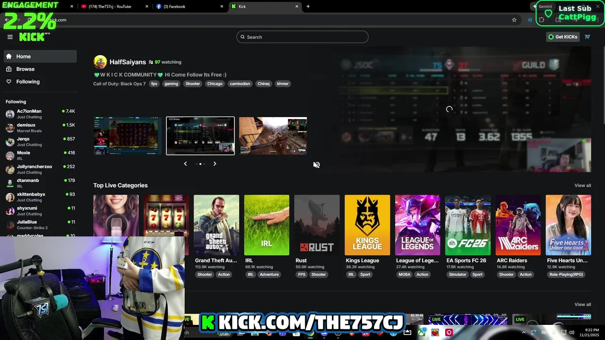This screenshot has width=605, height=340.
Task: Select the shooter gameplay carousel thumbnail
Action: tap(273, 136)
